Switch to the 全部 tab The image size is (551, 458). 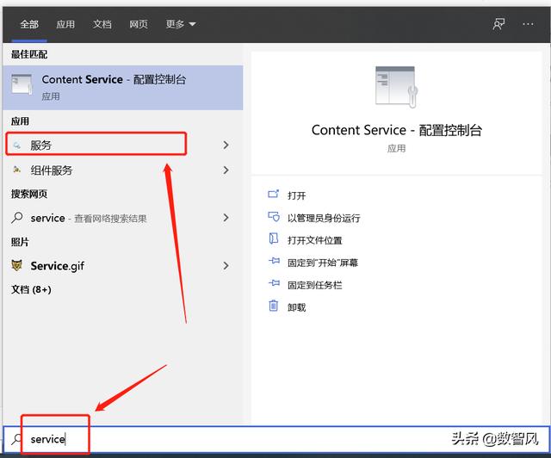[29, 24]
